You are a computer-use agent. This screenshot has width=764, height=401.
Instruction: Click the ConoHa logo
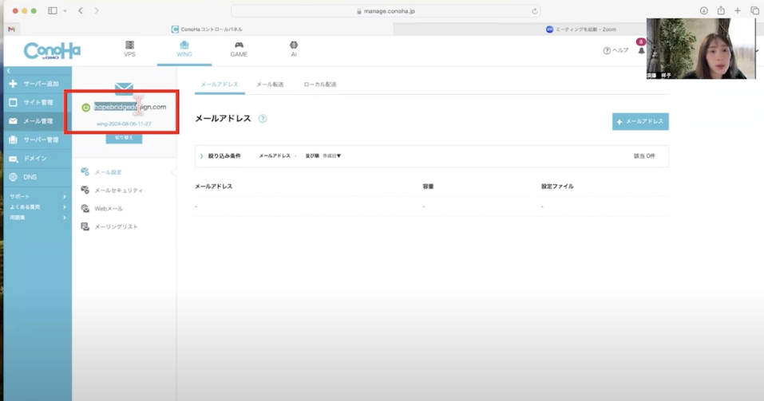coord(52,51)
